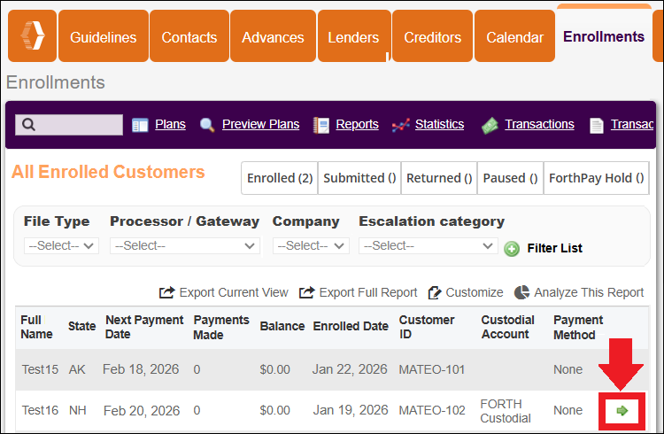Show the Paused () list

click(510, 178)
